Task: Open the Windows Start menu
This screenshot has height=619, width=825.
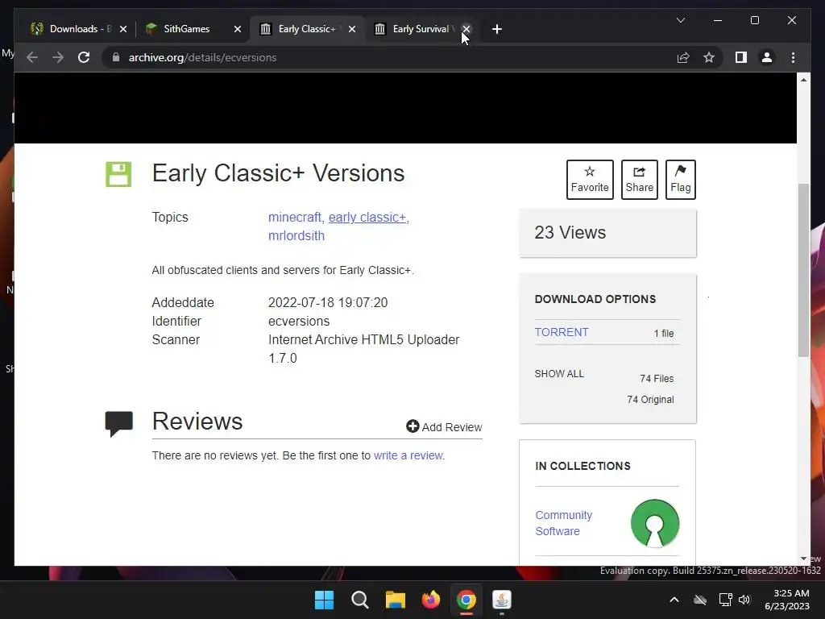Action: click(x=324, y=600)
